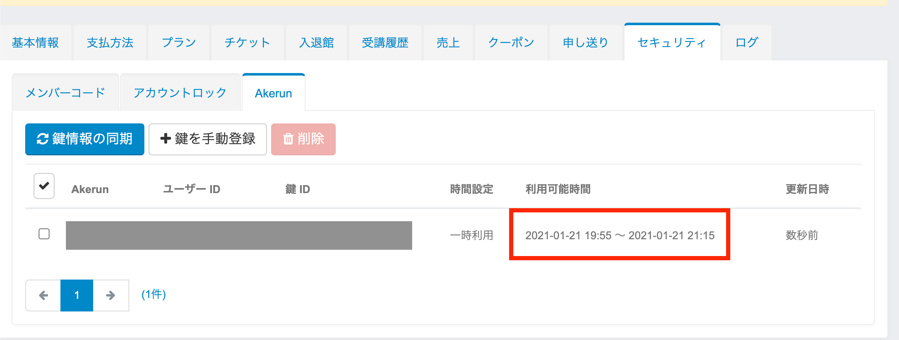Click the 更新日時 column header
The height and width of the screenshot is (340, 899).
807,189
